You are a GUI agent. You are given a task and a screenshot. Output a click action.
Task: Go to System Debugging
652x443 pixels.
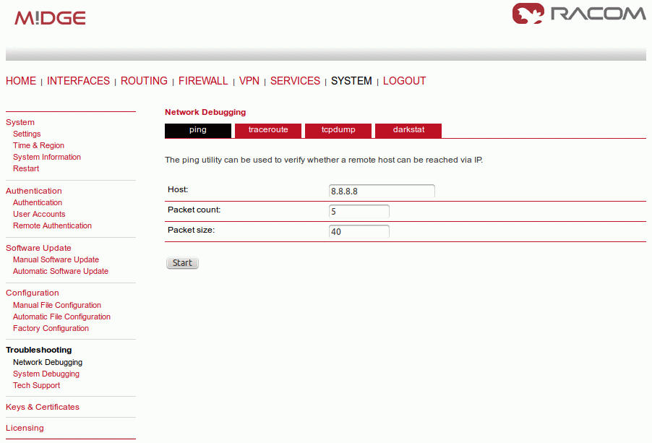[x=46, y=374]
